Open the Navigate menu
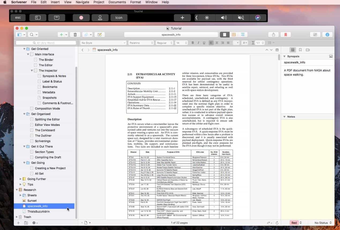 [x=82, y=2]
